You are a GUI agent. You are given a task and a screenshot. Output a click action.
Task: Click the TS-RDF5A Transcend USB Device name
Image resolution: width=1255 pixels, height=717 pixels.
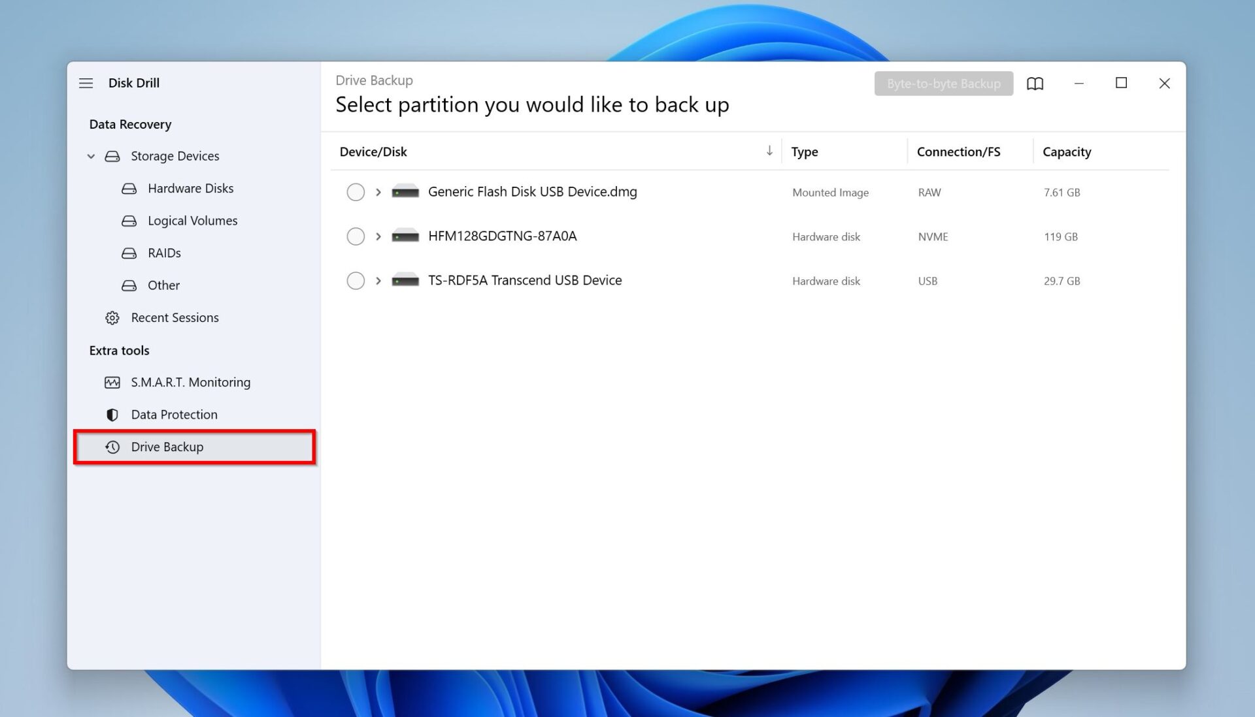coord(525,281)
